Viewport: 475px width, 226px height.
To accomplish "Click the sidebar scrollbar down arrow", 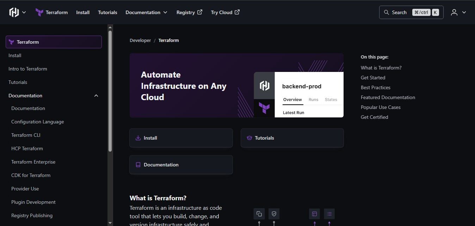I will pos(110,223).
